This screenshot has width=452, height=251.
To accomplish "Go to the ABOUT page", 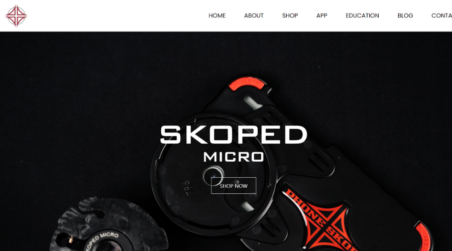I will 254,16.
